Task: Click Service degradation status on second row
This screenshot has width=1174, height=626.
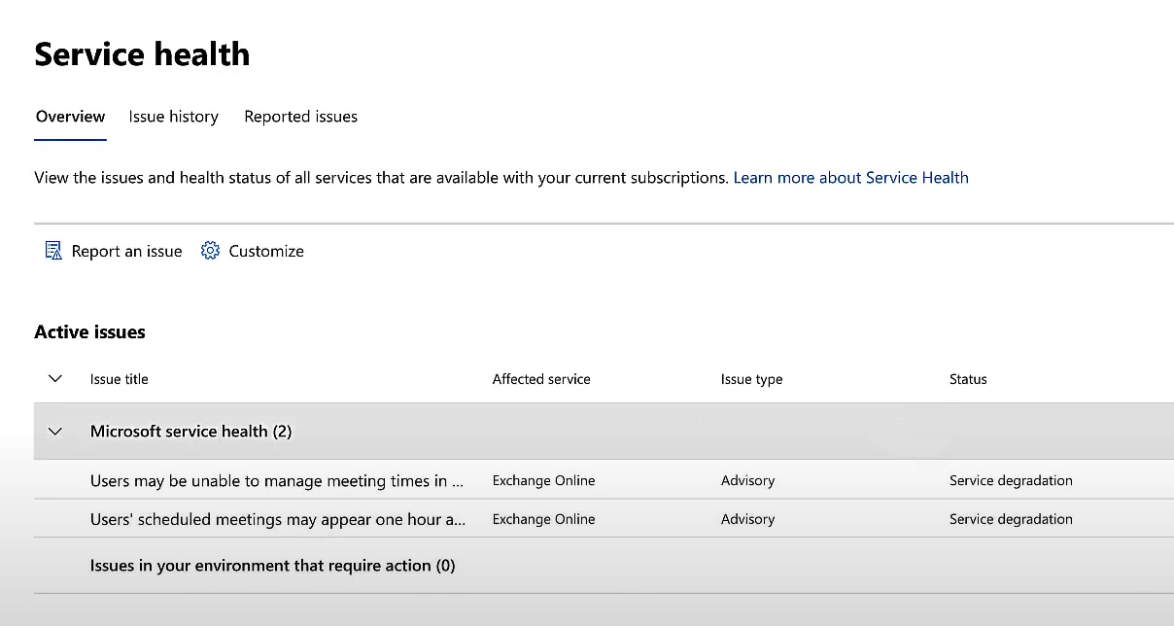Action: (x=1011, y=518)
